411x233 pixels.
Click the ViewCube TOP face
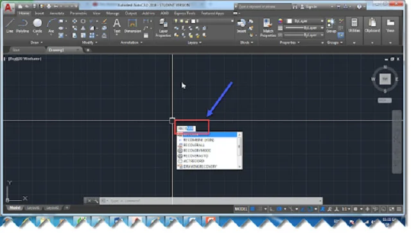[385, 79]
